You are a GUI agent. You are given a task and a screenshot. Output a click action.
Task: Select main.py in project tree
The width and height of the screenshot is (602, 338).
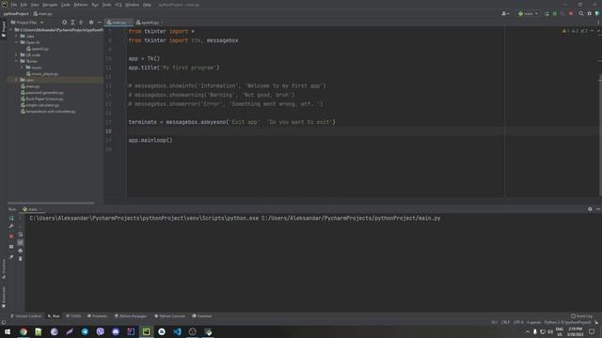tap(30, 86)
